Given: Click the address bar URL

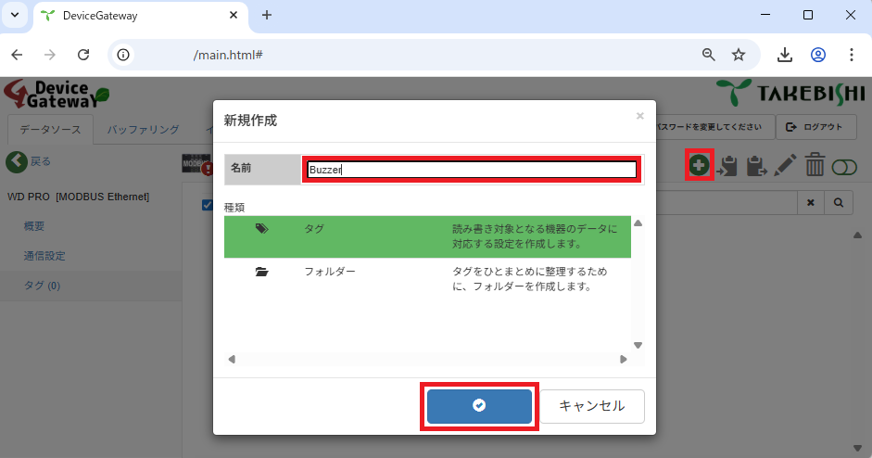Looking at the screenshot, I should tap(228, 55).
